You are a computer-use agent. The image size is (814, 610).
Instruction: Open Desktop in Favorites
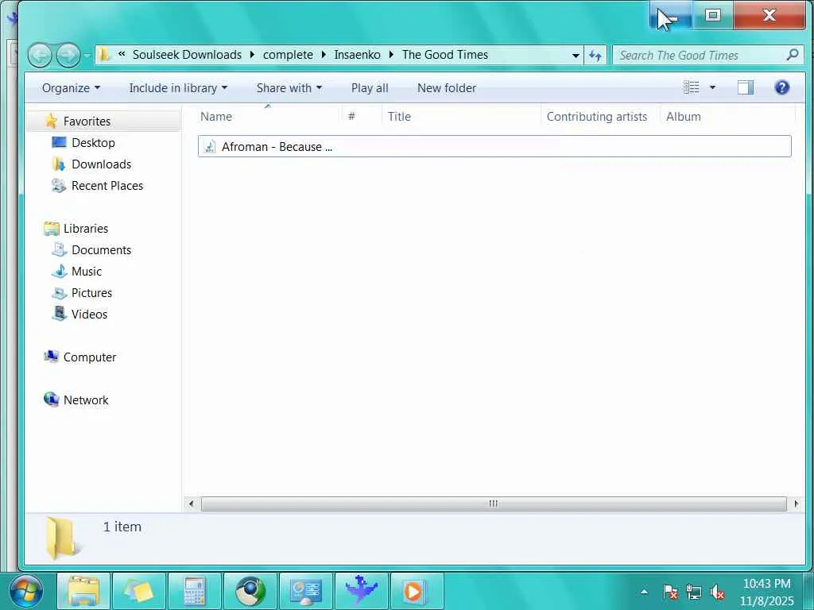coord(94,143)
